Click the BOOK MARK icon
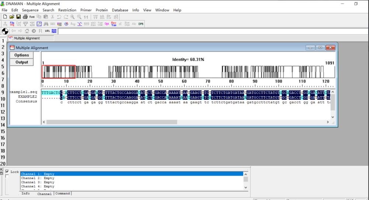369x200 pixels. pyautogui.click(x=54, y=31)
